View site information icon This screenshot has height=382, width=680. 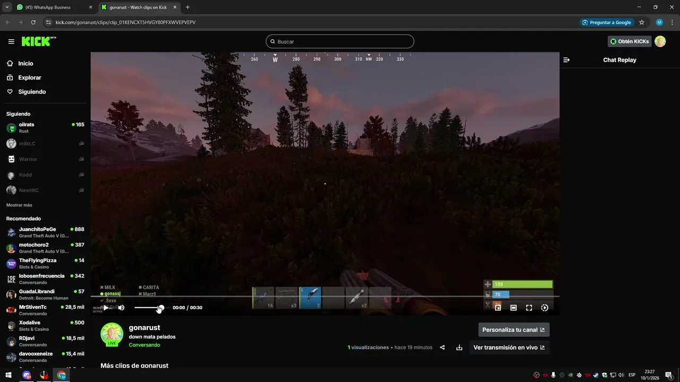click(49, 22)
